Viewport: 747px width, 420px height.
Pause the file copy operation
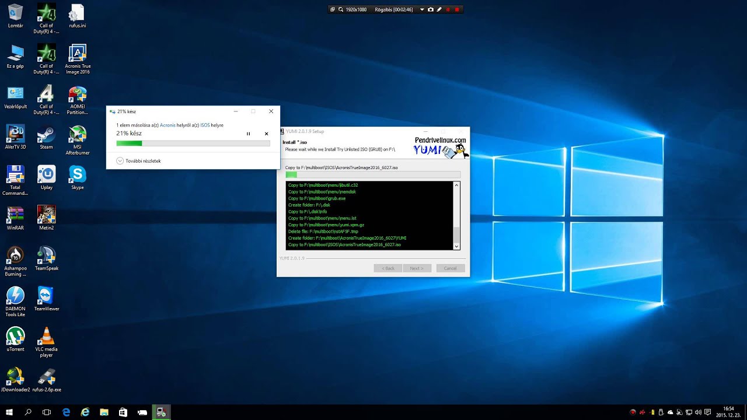(248, 134)
